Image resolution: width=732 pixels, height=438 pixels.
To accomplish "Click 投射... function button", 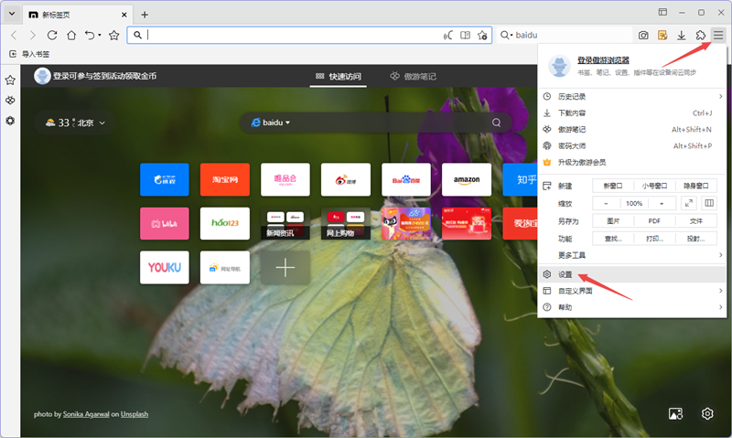I will point(696,239).
